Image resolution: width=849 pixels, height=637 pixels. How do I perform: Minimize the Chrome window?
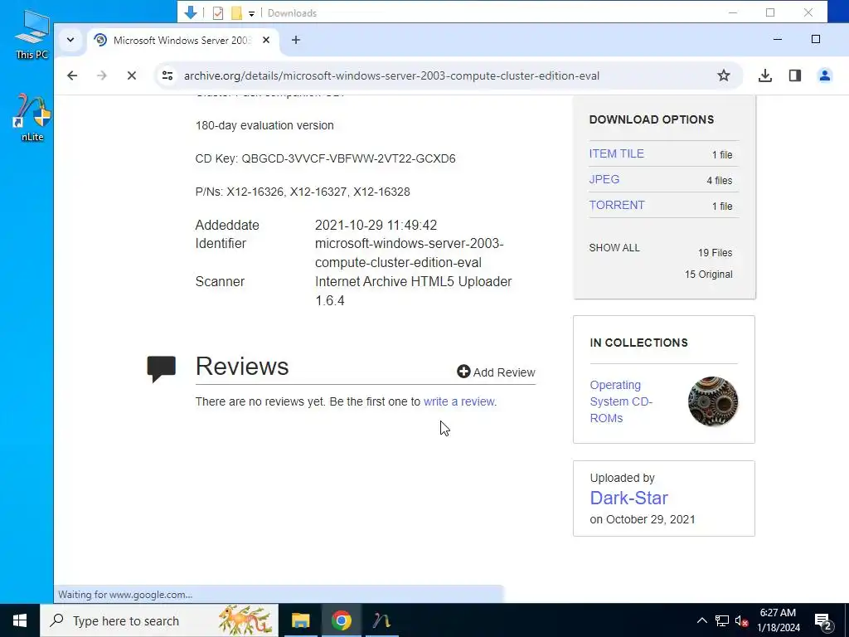pos(778,40)
